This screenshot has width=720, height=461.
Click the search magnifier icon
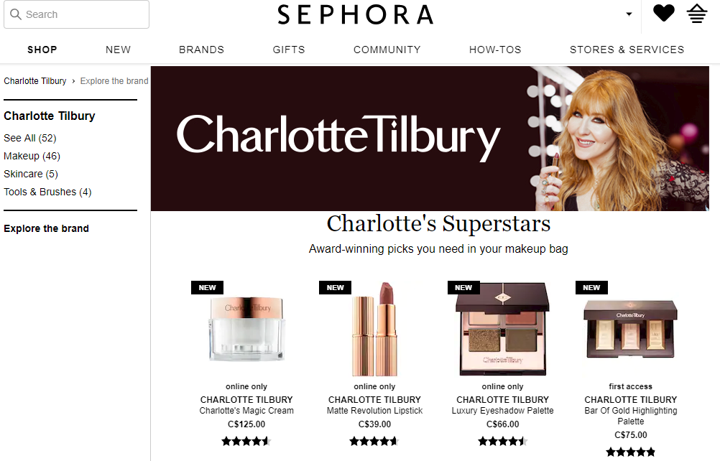pos(16,14)
